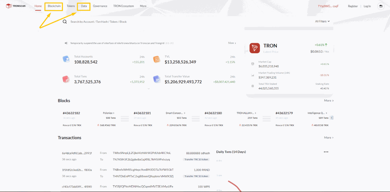Click the Transfer TRC10 token tag
This screenshot has width=390, height=192.
pyautogui.click(x=196, y=159)
